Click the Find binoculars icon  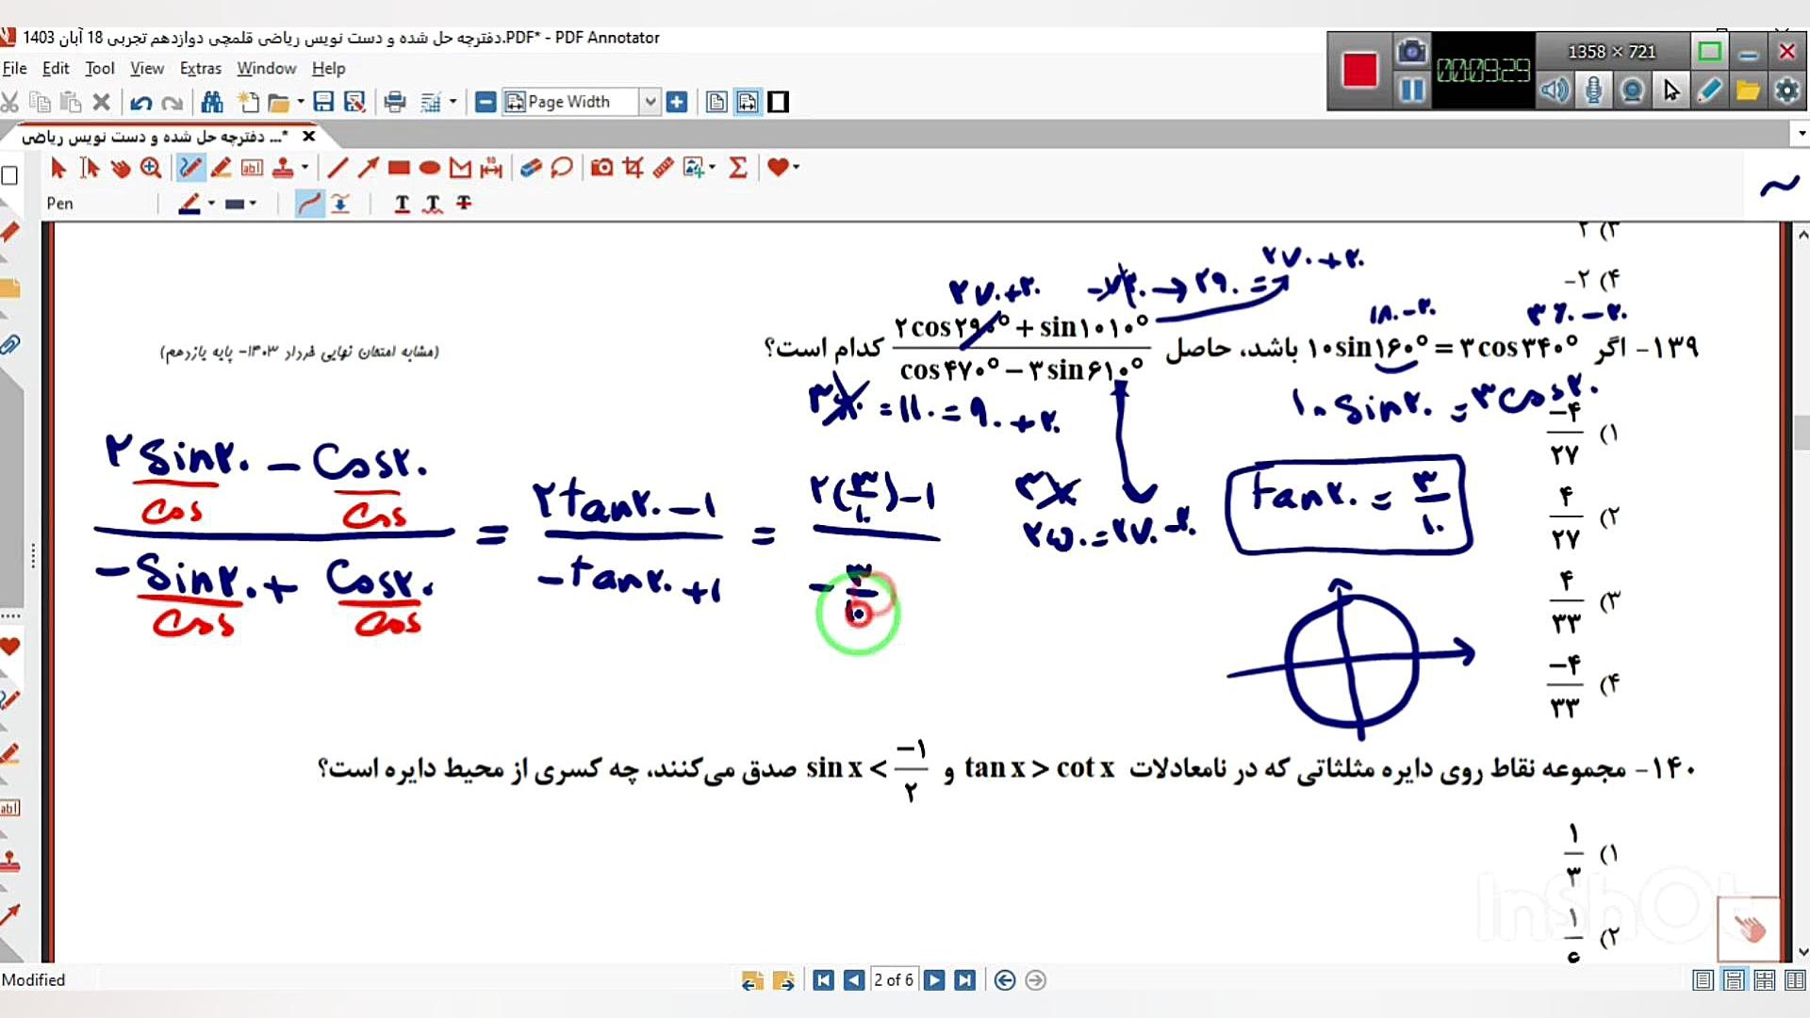point(212,102)
